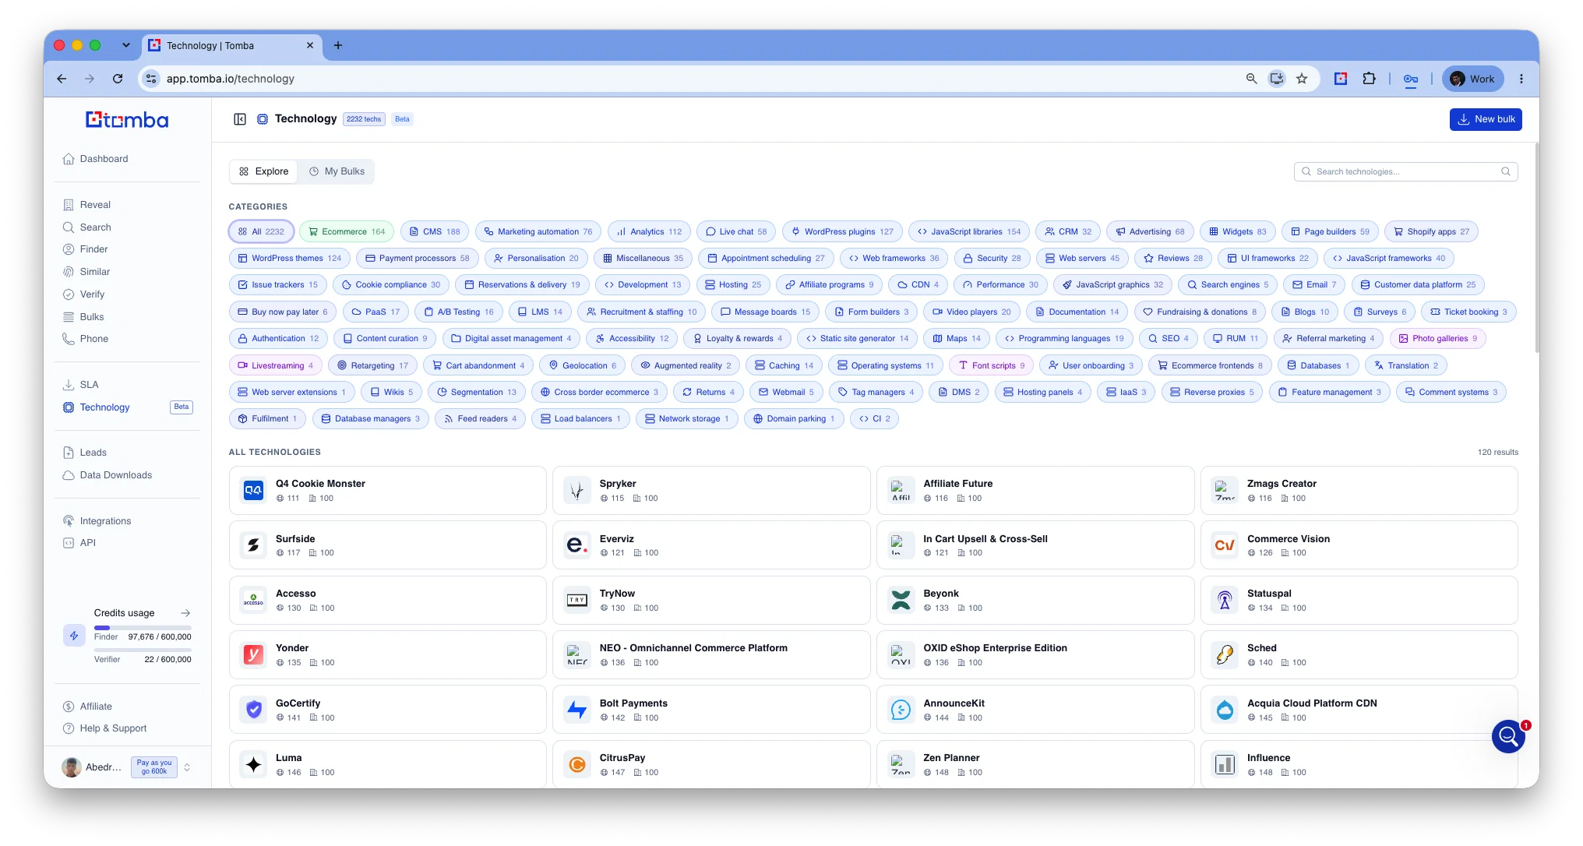Open the Spryker technology card

click(710, 490)
